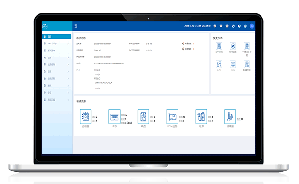Open the user avatar 'A' menu
Screen dimensions: 299x184
(252, 26)
